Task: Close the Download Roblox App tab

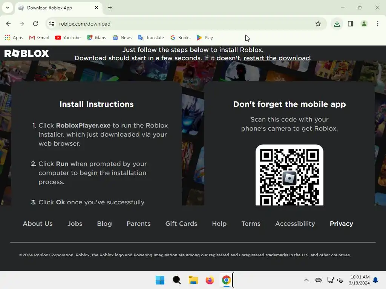Action: [x=96, y=8]
